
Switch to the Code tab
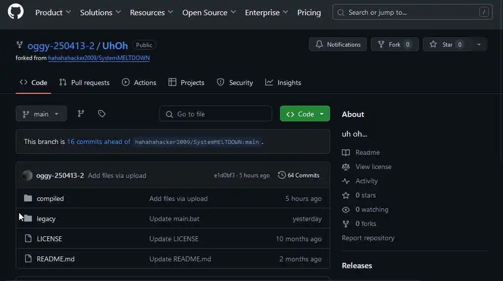click(33, 83)
